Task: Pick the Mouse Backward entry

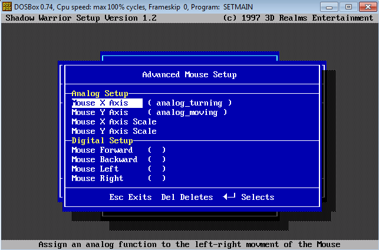Action: click(105, 160)
